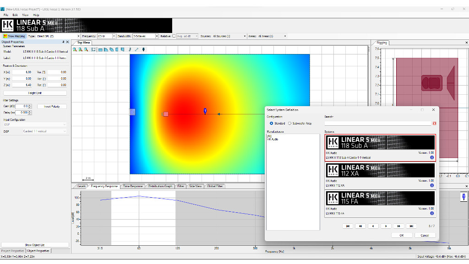The width and height of the screenshot is (469, 264).
Task: Click the red clear search icon
Action: [434, 124]
